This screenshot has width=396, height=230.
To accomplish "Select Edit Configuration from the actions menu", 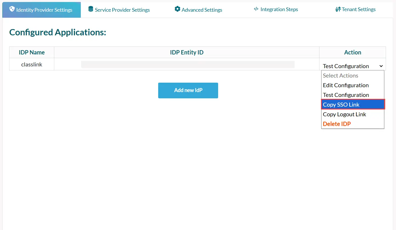I will pos(346,85).
